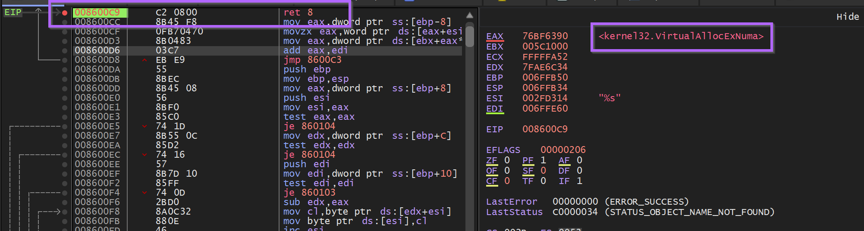The height and width of the screenshot is (231, 864).
Task: Hide the registers pane with Hide
Action: tap(848, 17)
